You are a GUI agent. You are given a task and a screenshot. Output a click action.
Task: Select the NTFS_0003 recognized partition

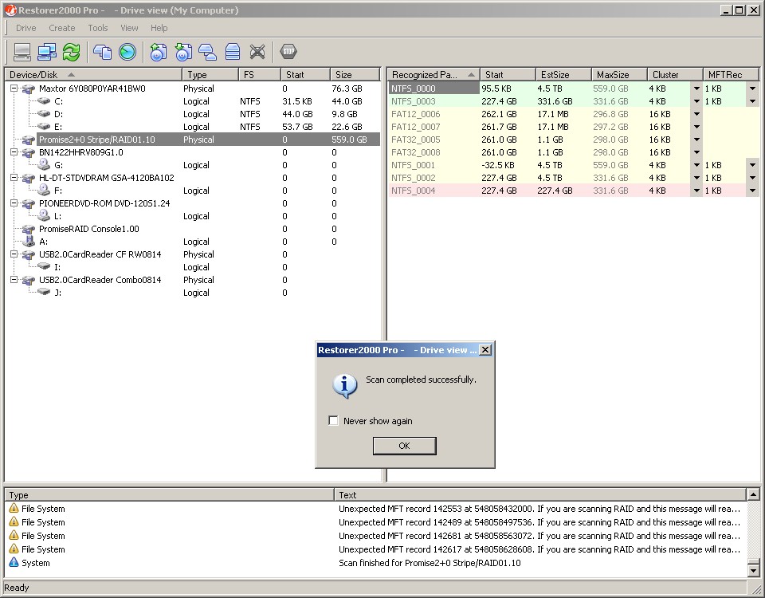tap(414, 101)
